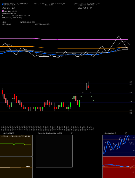The height and width of the screenshot is (178, 135).
Task: Click the blue stochastics chart panel
Action: tap(119, 146)
